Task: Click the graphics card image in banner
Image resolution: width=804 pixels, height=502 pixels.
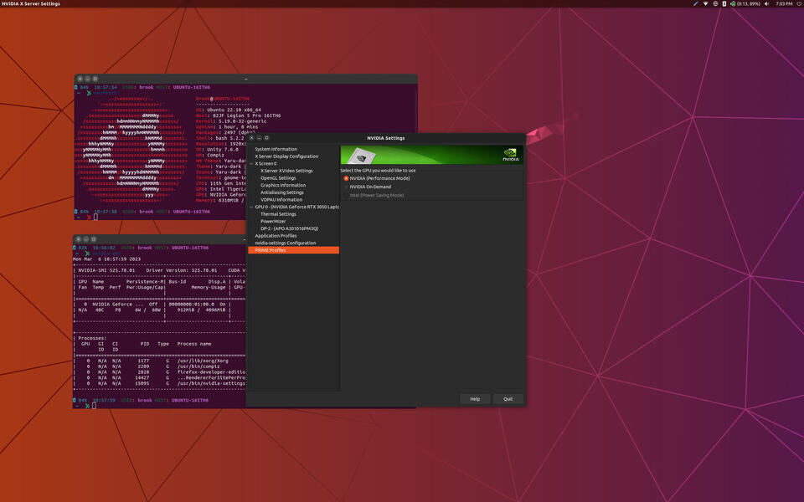Action: click(x=362, y=156)
